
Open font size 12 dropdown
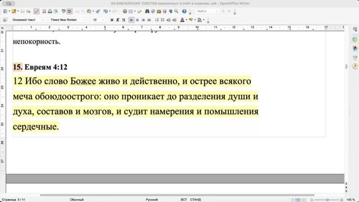(x=103, y=20)
